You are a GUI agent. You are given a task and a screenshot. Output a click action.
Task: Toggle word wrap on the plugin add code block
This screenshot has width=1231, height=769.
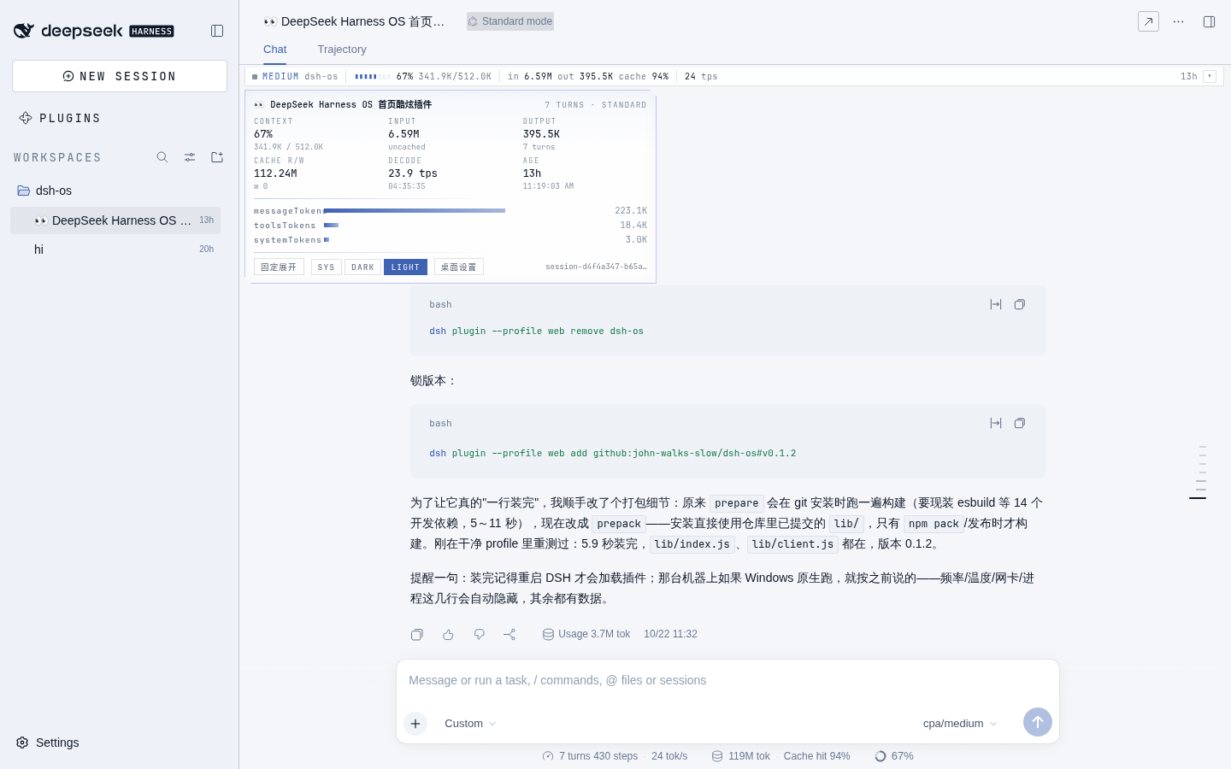click(996, 423)
